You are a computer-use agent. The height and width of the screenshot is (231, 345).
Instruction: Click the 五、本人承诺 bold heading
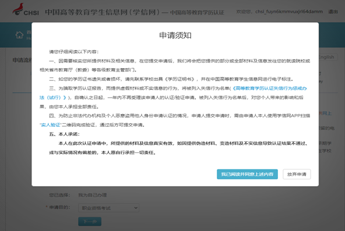tap(64, 134)
